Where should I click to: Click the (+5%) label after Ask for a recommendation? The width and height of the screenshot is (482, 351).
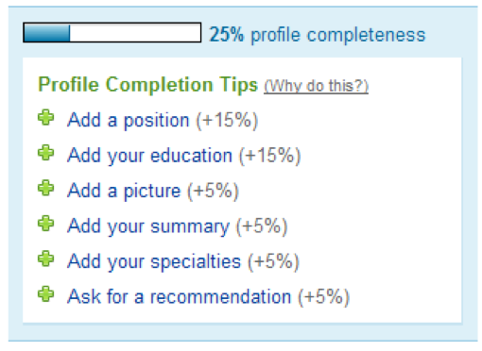tap(324, 297)
